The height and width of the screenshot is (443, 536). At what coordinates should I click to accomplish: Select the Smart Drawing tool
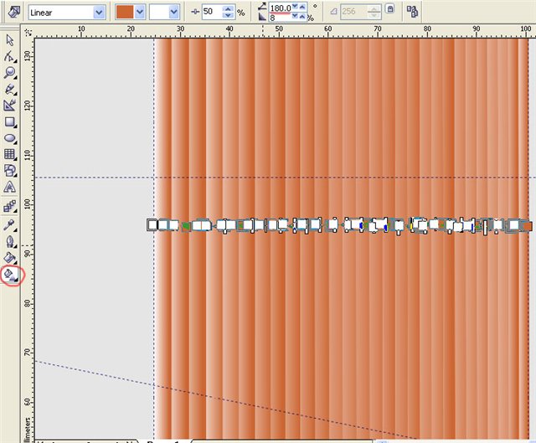point(10,105)
